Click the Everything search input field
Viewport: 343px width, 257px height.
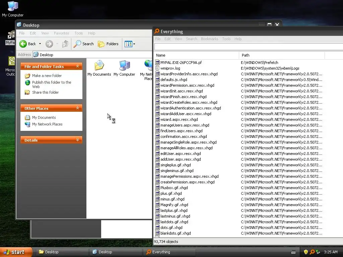249,47
